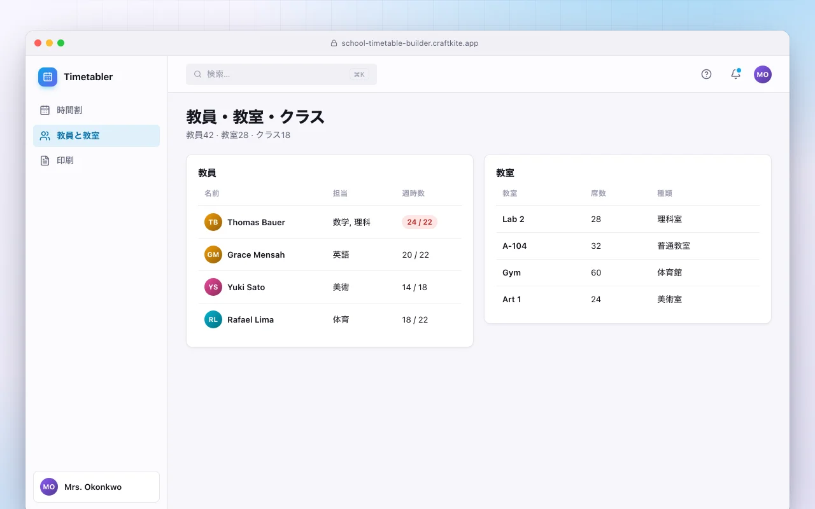This screenshot has width=815, height=509.
Task: Click the MO avatar beside Mrs. Okonkwo
Action: click(x=49, y=487)
